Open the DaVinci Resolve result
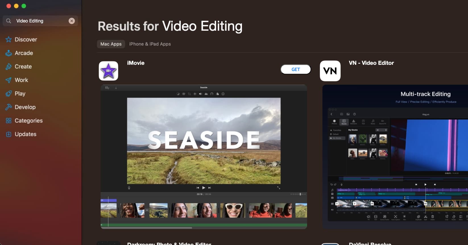Screen dimensions: 468x245 click(370, 243)
